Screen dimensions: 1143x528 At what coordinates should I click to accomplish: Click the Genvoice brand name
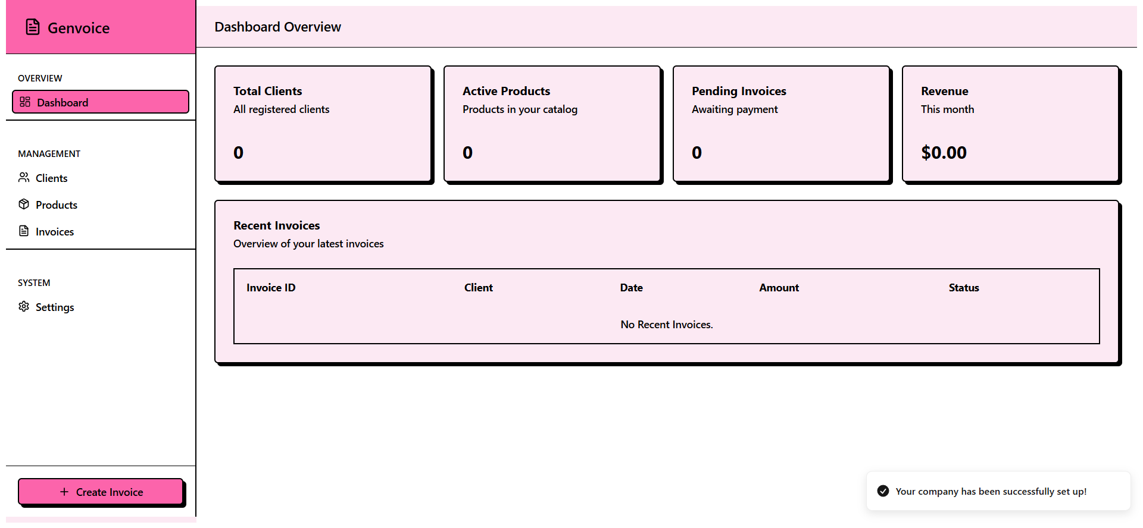79,28
